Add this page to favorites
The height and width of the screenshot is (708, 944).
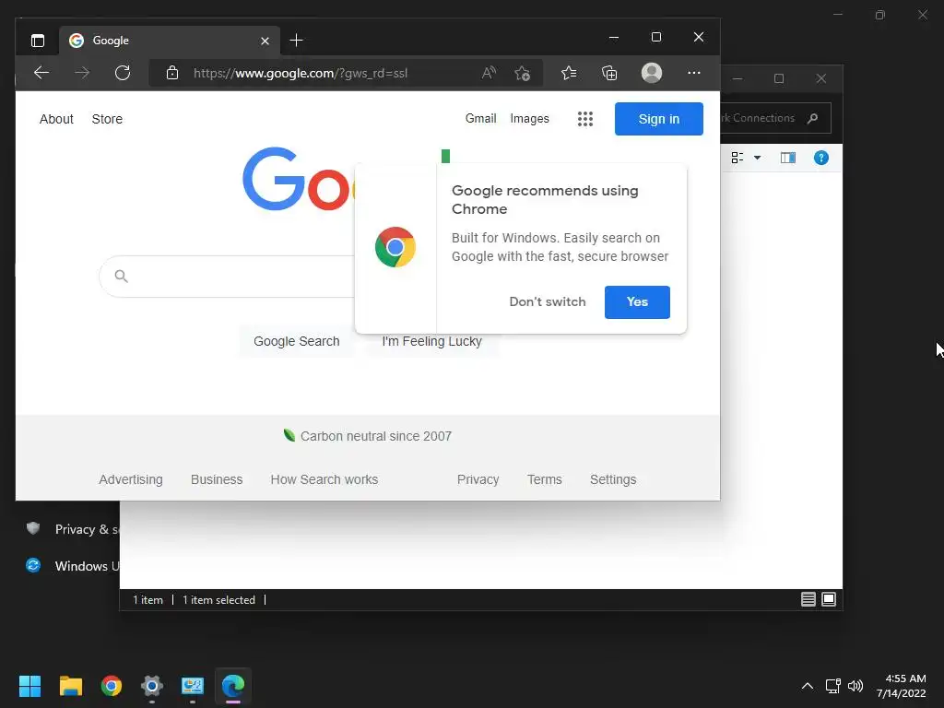[522, 73]
